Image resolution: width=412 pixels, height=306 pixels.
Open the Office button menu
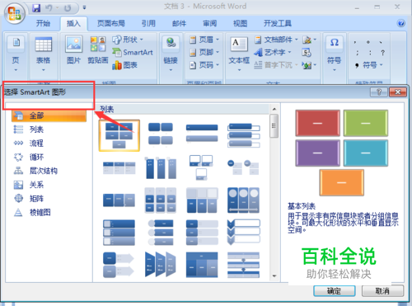point(14,13)
